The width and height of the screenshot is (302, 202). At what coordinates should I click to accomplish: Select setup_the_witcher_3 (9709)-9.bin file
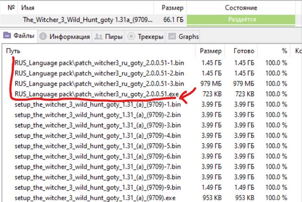98,187
